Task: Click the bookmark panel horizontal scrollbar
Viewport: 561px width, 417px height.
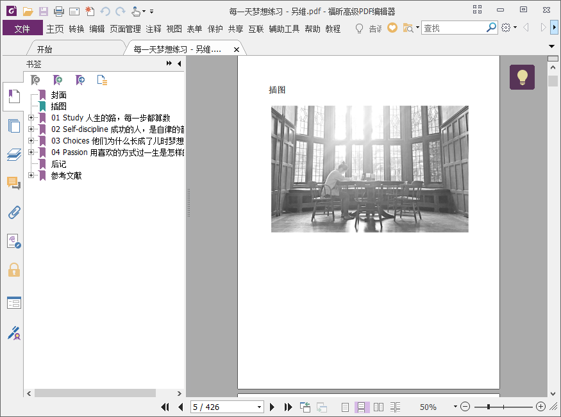Action: [95, 393]
